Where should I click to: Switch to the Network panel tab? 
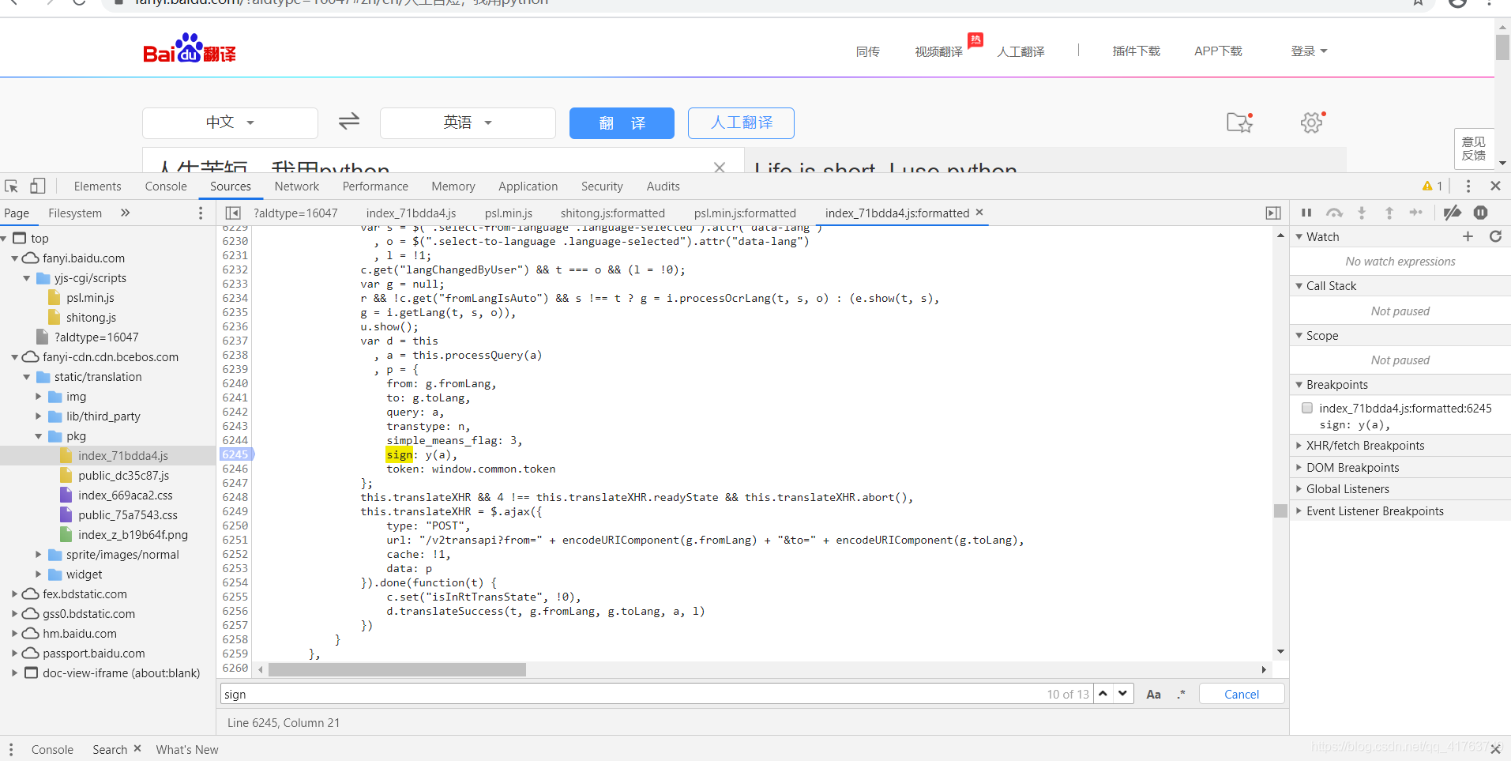(x=297, y=186)
